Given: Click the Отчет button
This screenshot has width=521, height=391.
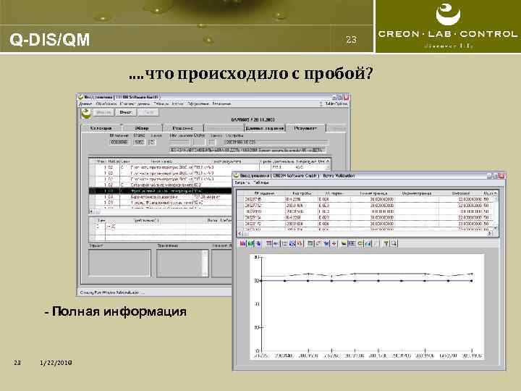Looking at the screenshot, I should pyautogui.click(x=125, y=112).
